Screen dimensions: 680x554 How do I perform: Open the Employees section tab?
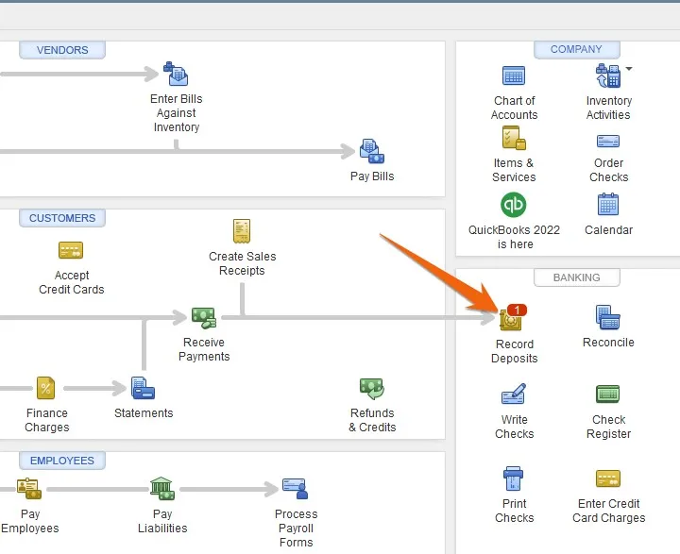tap(61, 461)
